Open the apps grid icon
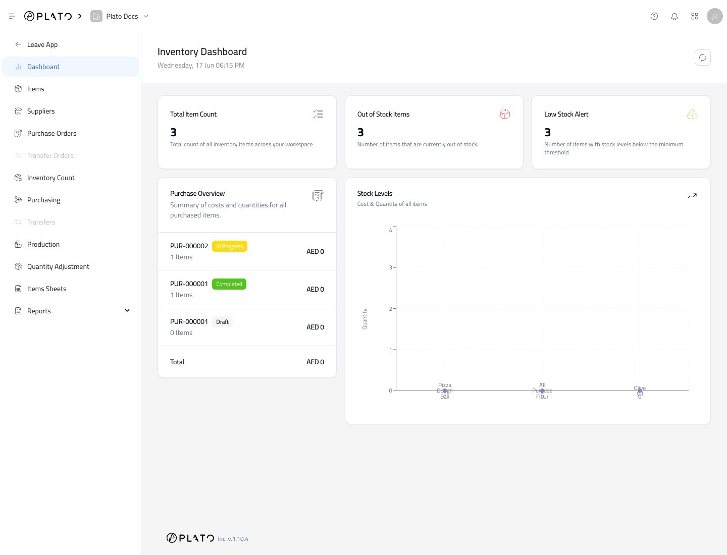This screenshot has width=727, height=555. [695, 16]
